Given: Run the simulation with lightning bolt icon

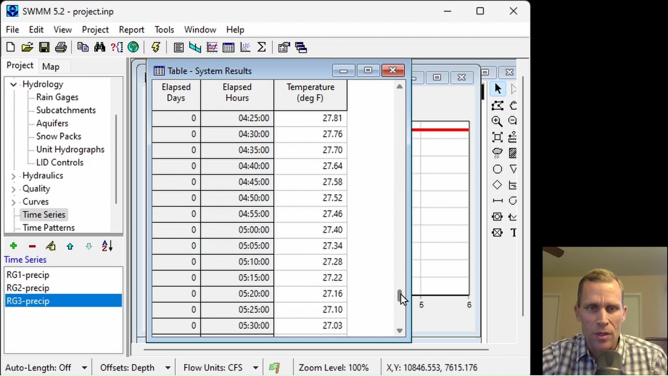Looking at the screenshot, I should (156, 47).
